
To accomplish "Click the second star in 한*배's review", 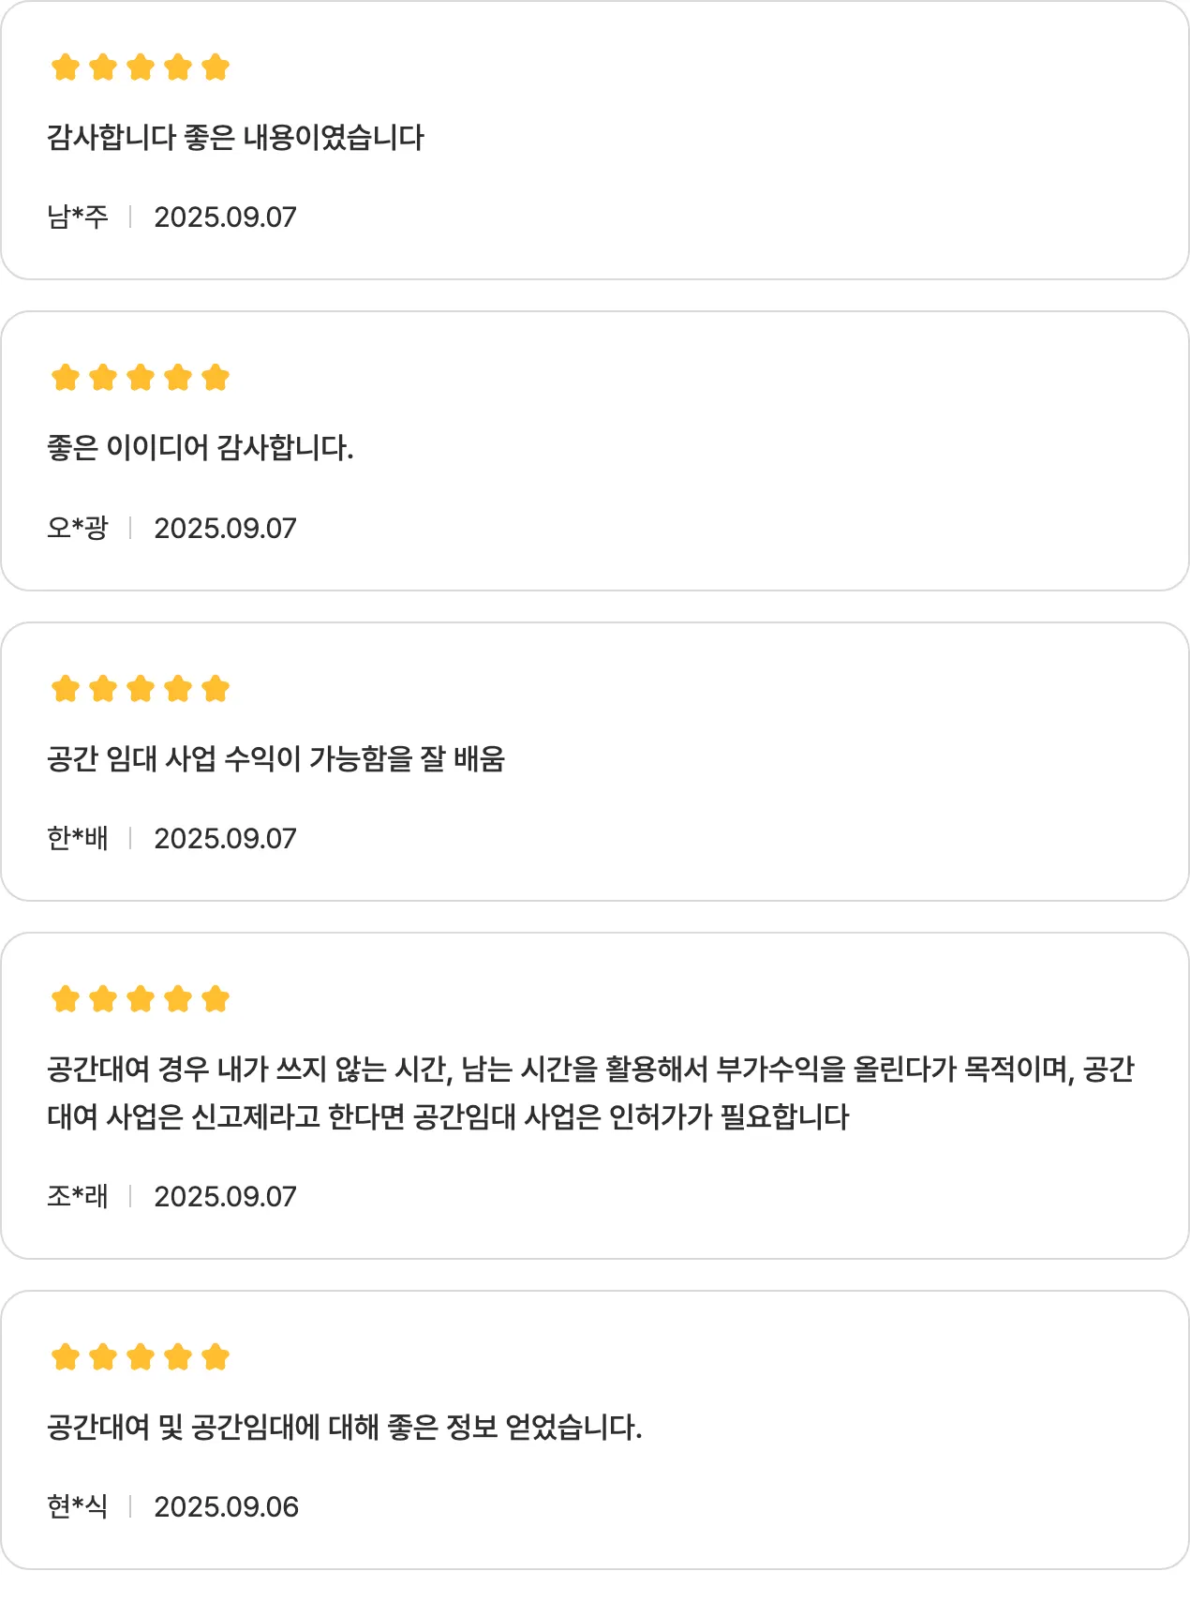I will click(x=103, y=689).
